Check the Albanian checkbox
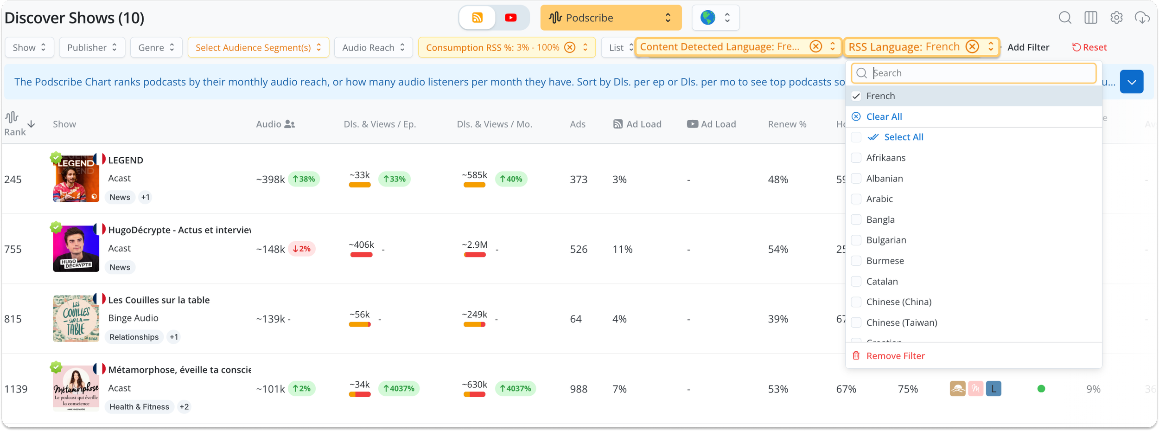Viewport: 1159px width, 431px height. [856, 178]
